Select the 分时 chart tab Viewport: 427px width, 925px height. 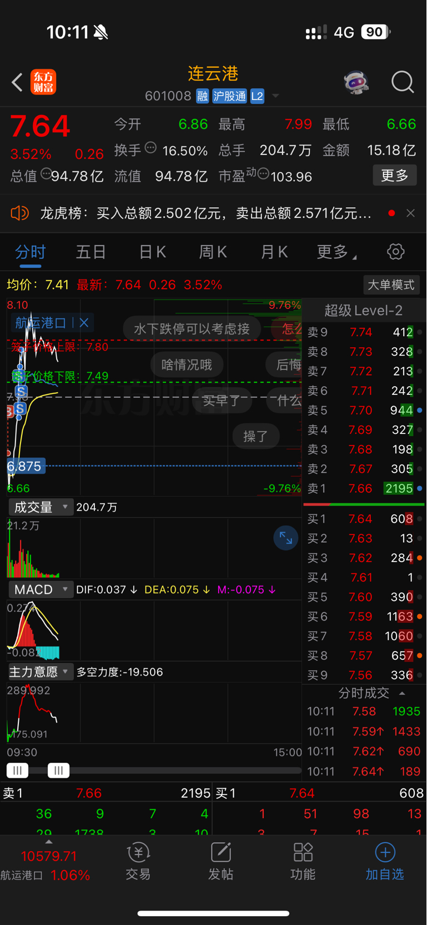pyautogui.click(x=31, y=252)
